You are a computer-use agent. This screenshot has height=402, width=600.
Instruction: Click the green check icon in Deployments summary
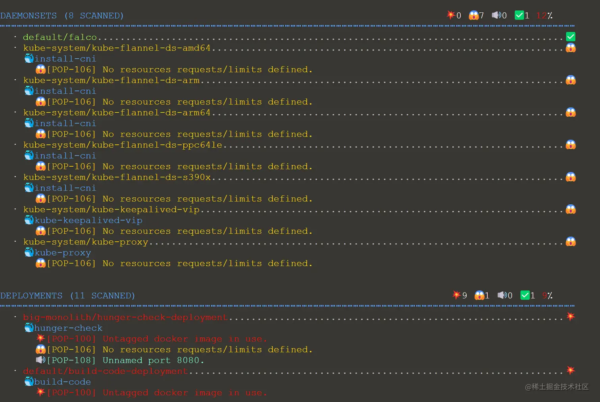[x=525, y=295]
